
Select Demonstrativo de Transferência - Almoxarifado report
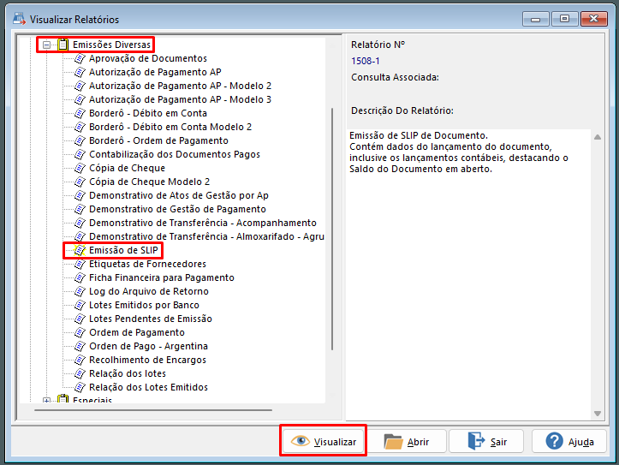pyautogui.click(x=207, y=236)
